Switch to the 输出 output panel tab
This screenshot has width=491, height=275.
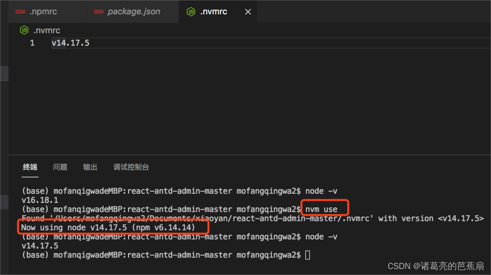(x=90, y=167)
